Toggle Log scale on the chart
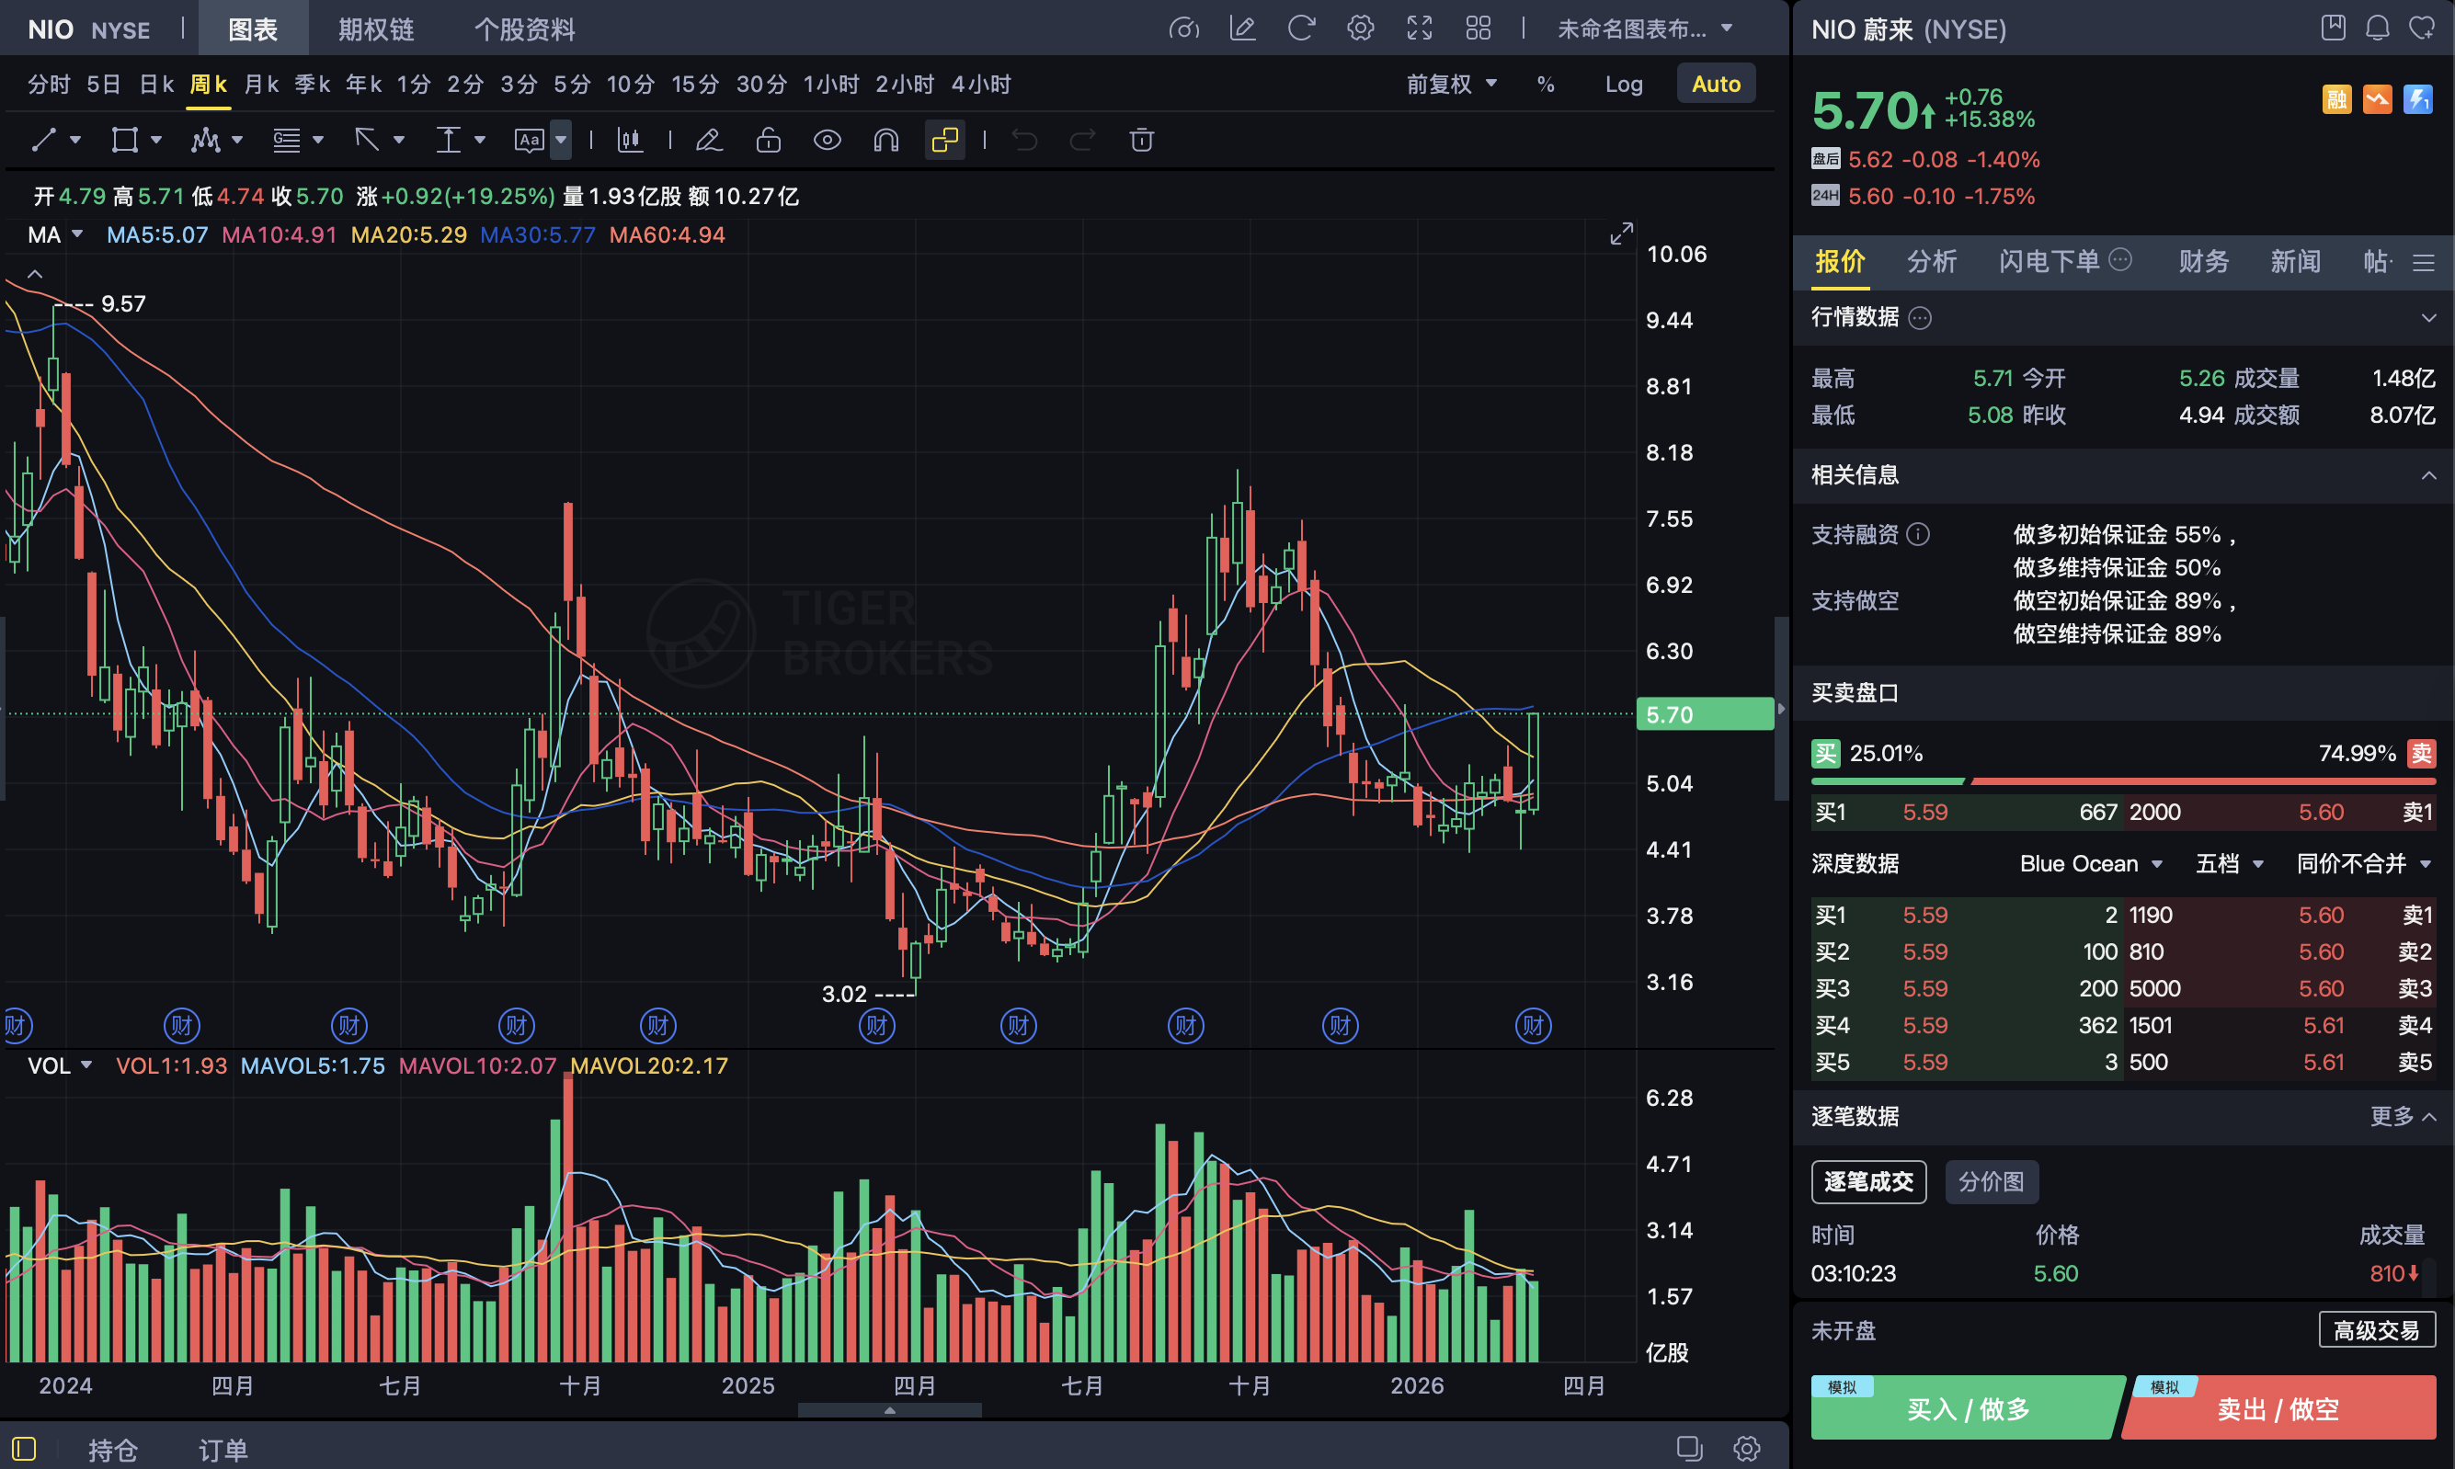This screenshot has width=2455, height=1469. 1624,85
